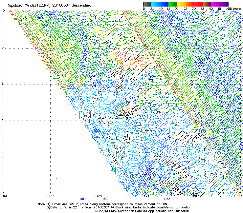
Task: Click the red 30-35 knots legend swatch
Action: click(x=198, y=4)
